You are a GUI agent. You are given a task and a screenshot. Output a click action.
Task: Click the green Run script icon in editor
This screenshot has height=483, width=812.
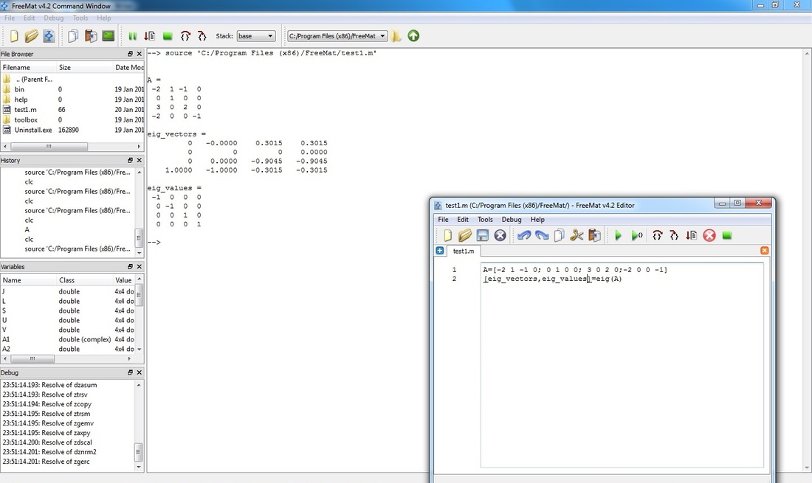(618, 235)
